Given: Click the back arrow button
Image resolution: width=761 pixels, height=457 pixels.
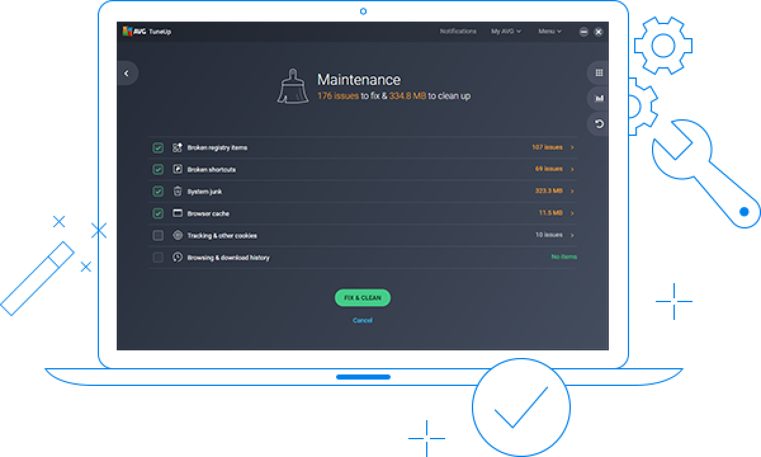Looking at the screenshot, I should pos(127,74).
